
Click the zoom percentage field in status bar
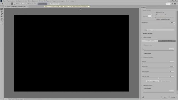6,99
